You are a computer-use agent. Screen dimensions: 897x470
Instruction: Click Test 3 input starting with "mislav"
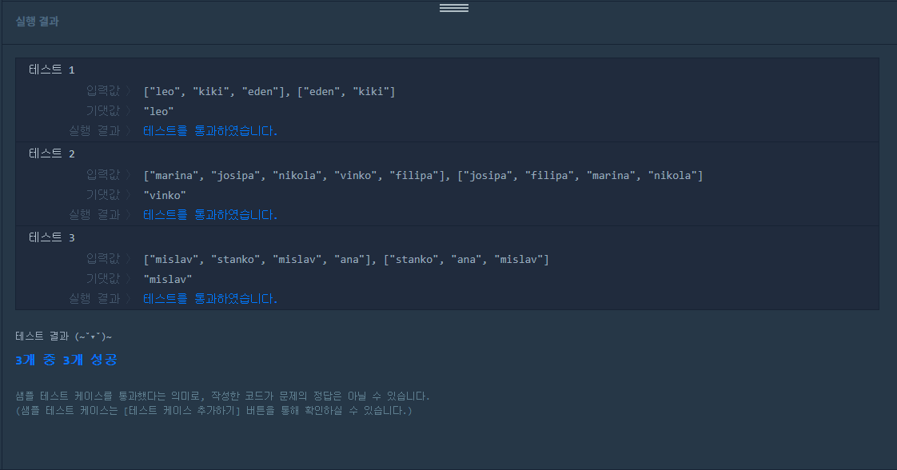tap(346, 260)
